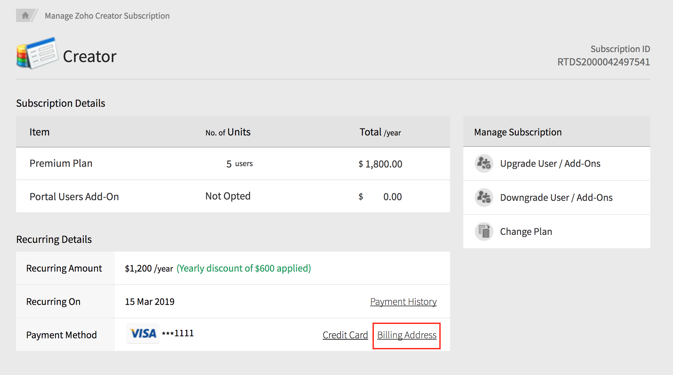Screen dimensions: 673x375
Task: Select the $1,200 /year recurring amount
Action: [x=149, y=268]
